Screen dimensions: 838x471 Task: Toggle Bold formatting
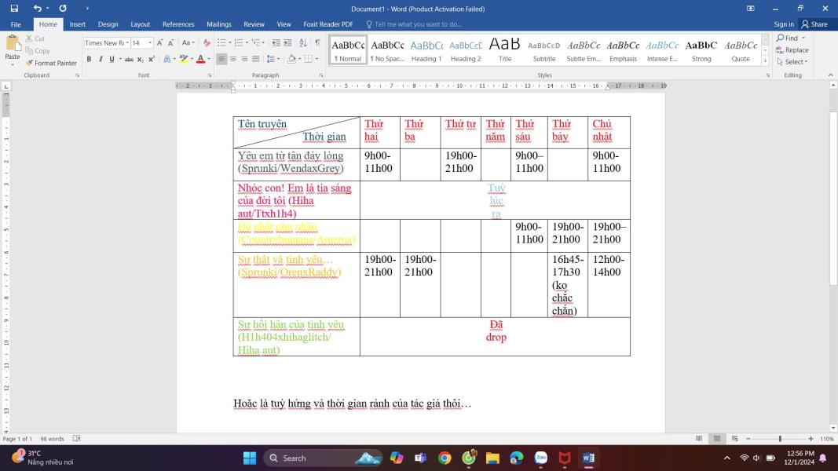[x=89, y=59]
